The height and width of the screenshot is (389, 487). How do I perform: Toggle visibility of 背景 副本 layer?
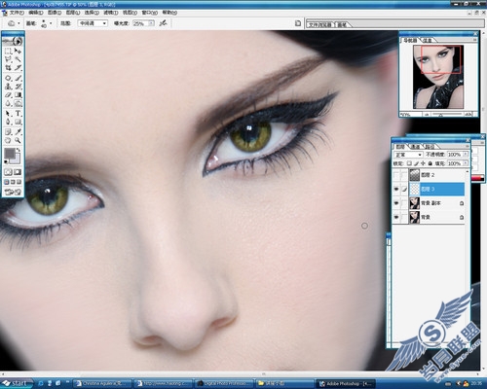pos(396,203)
